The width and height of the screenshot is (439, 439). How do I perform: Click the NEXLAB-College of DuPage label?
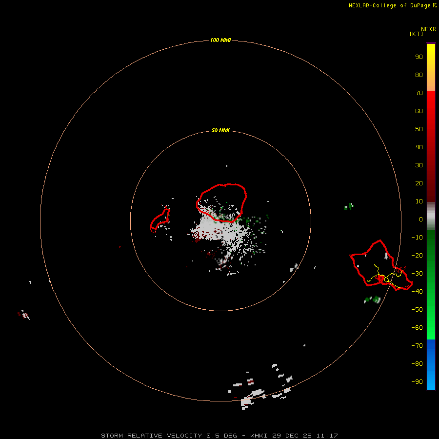tap(393, 5)
